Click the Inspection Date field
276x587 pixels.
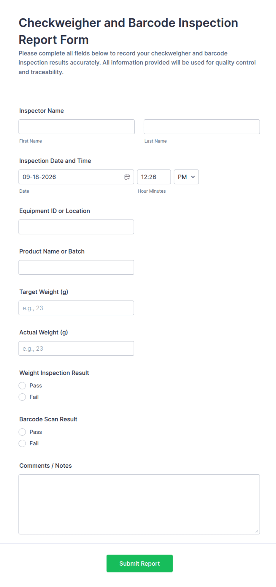point(76,177)
